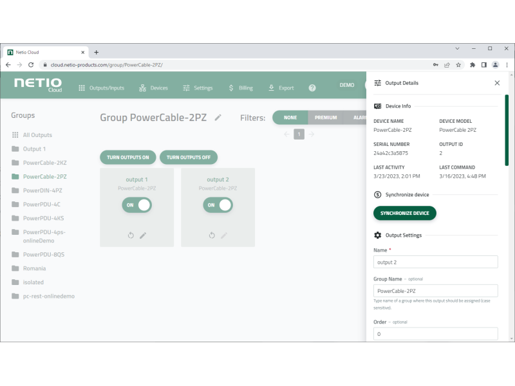This screenshot has width=515, height=386.
Task: Open the Export menu
Action: click(x=281, y=88)
